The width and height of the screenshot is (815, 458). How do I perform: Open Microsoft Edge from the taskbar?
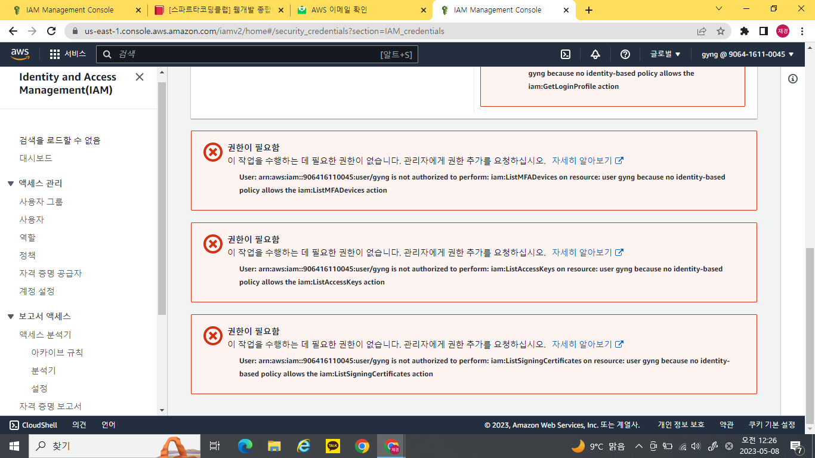(245, 445)
